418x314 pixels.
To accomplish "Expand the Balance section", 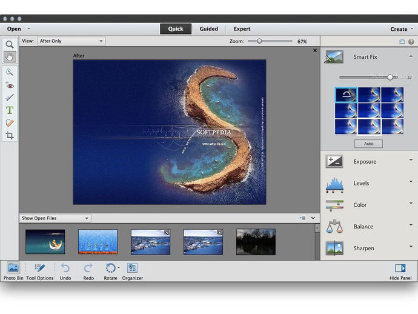I will [x=411, y=225].
